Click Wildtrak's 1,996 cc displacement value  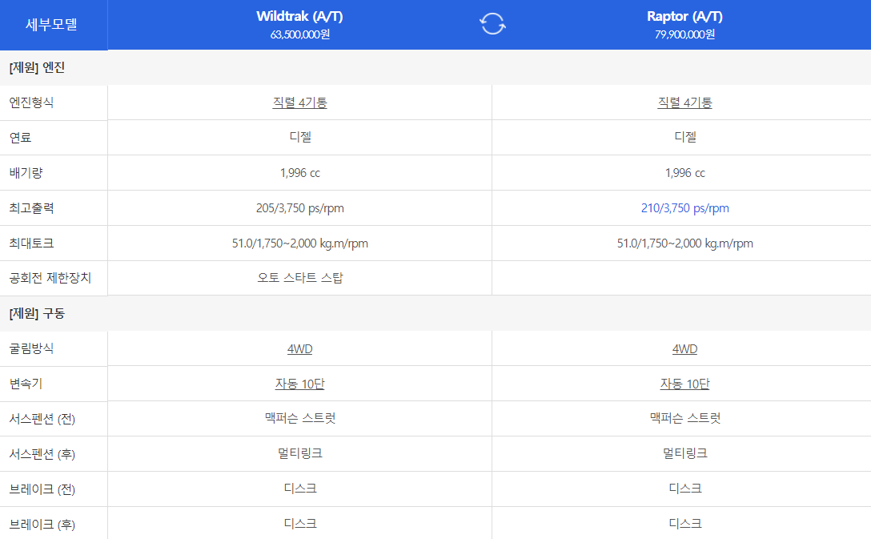pyautogui.click(x=300, y=173)
